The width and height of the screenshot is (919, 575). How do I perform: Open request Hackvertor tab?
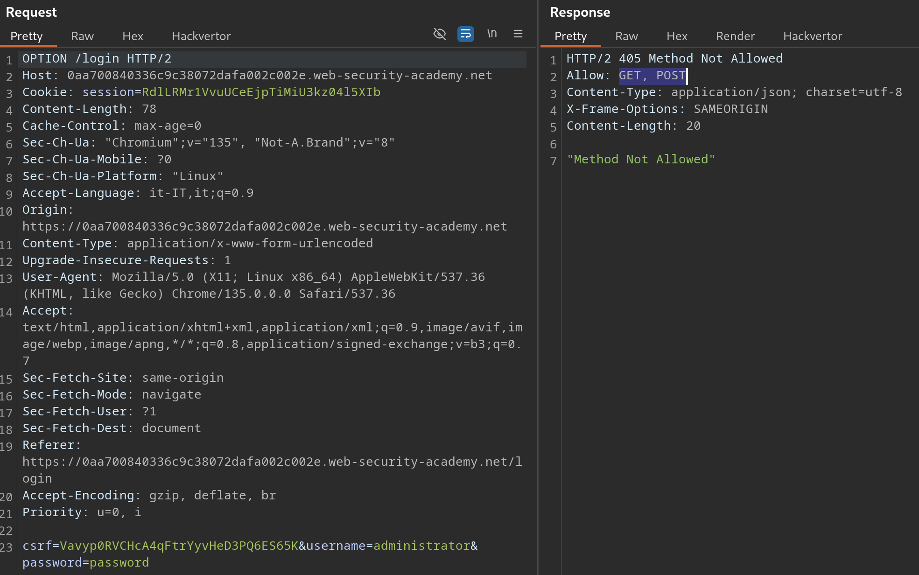click(x=201, y=36)
